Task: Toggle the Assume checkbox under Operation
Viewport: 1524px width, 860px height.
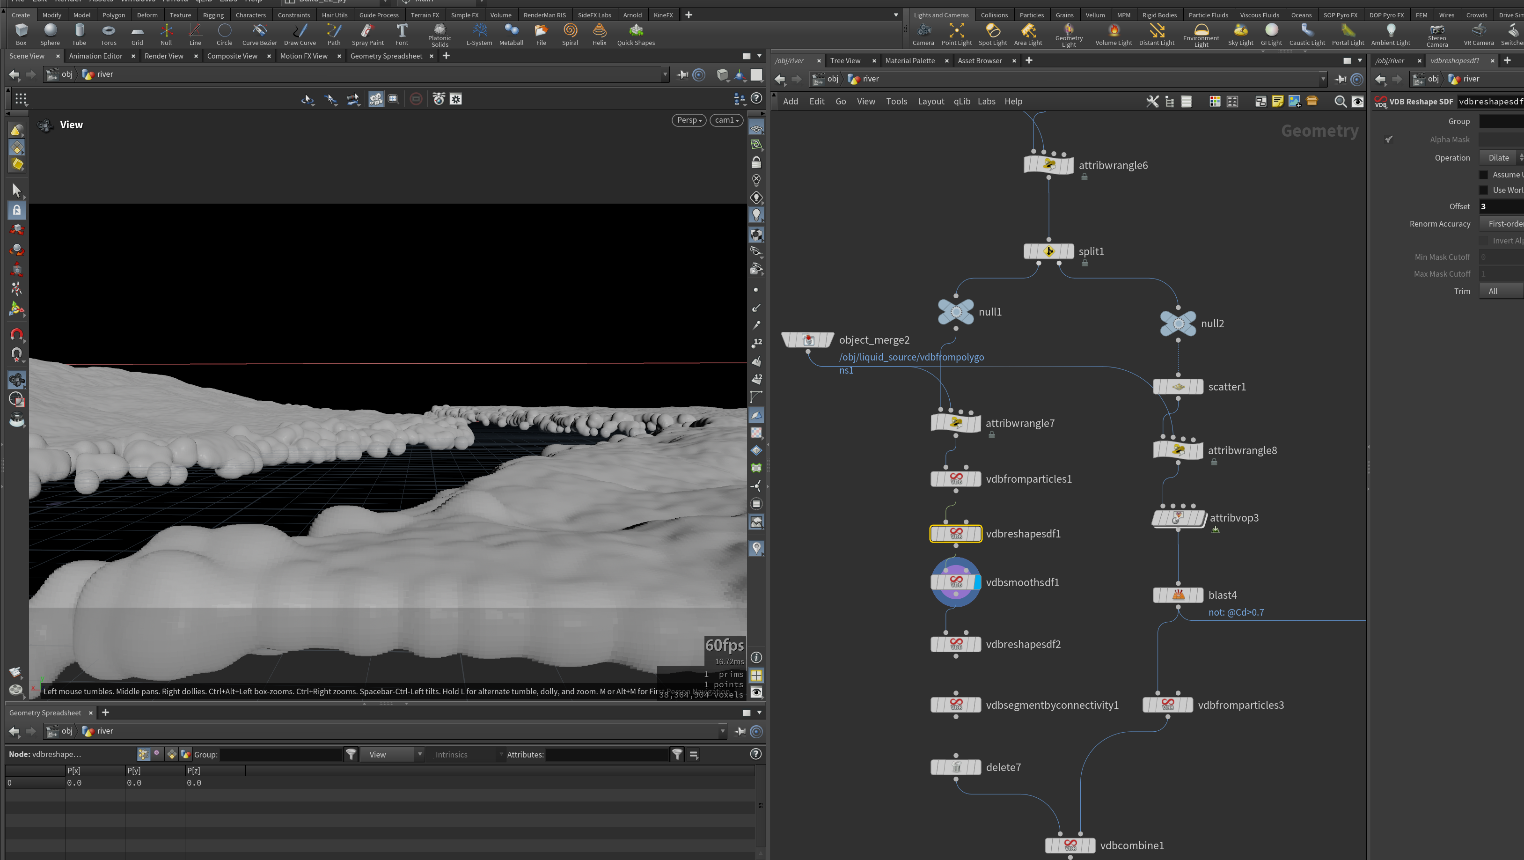Action: tap(1483, 175)
